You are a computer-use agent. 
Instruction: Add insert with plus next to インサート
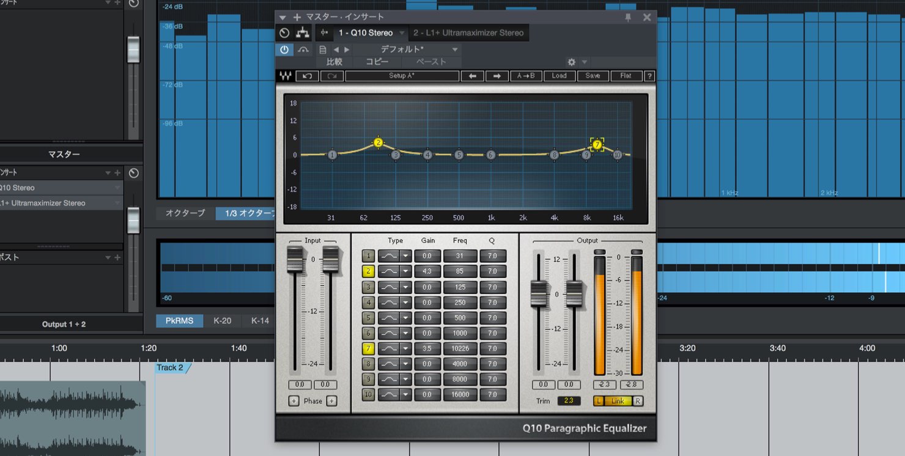pyautogui.click(x=117, y=173)
